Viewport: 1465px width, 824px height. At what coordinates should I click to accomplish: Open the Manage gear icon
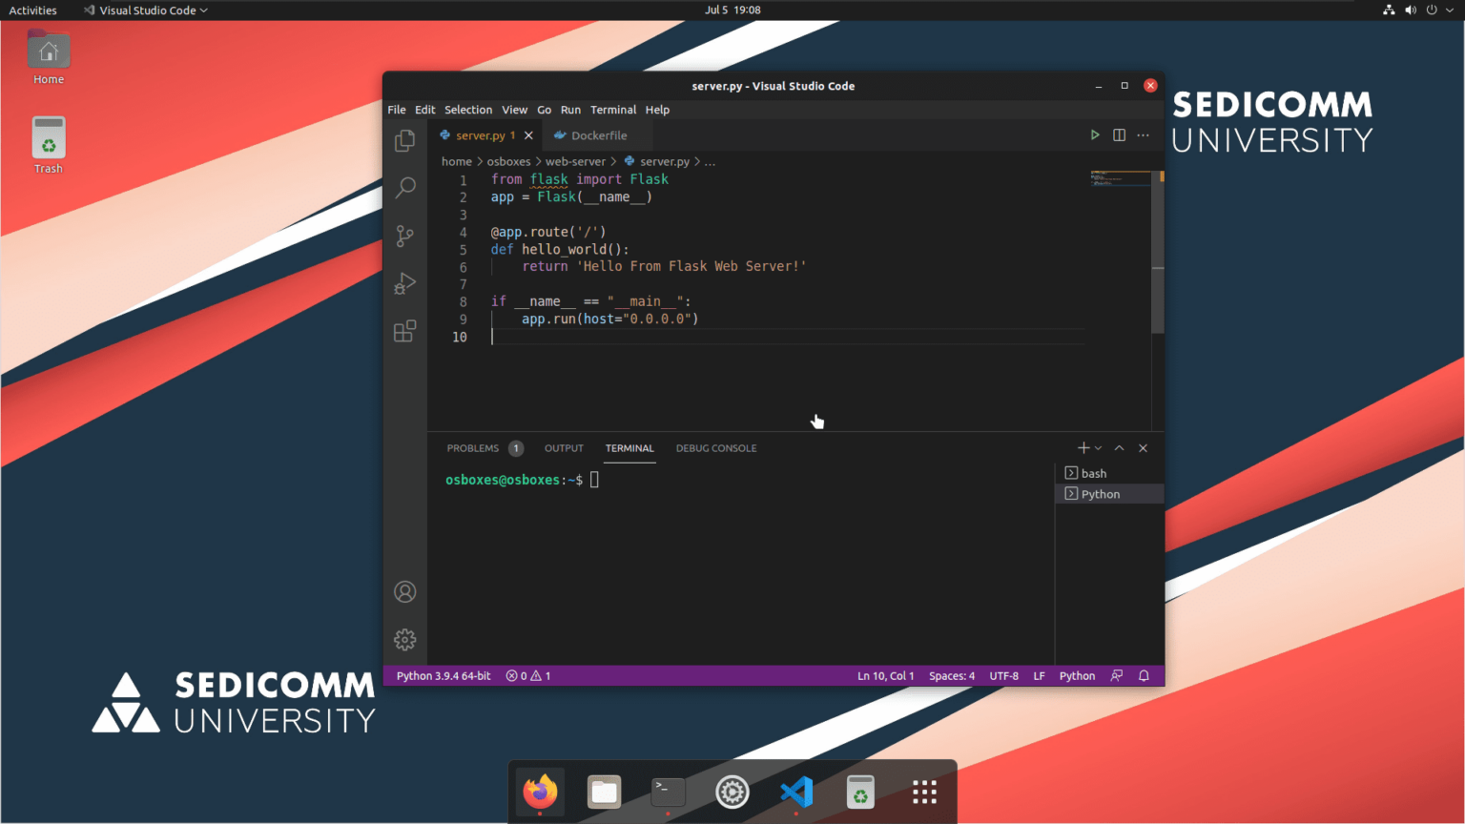click(x=404, y=639)
